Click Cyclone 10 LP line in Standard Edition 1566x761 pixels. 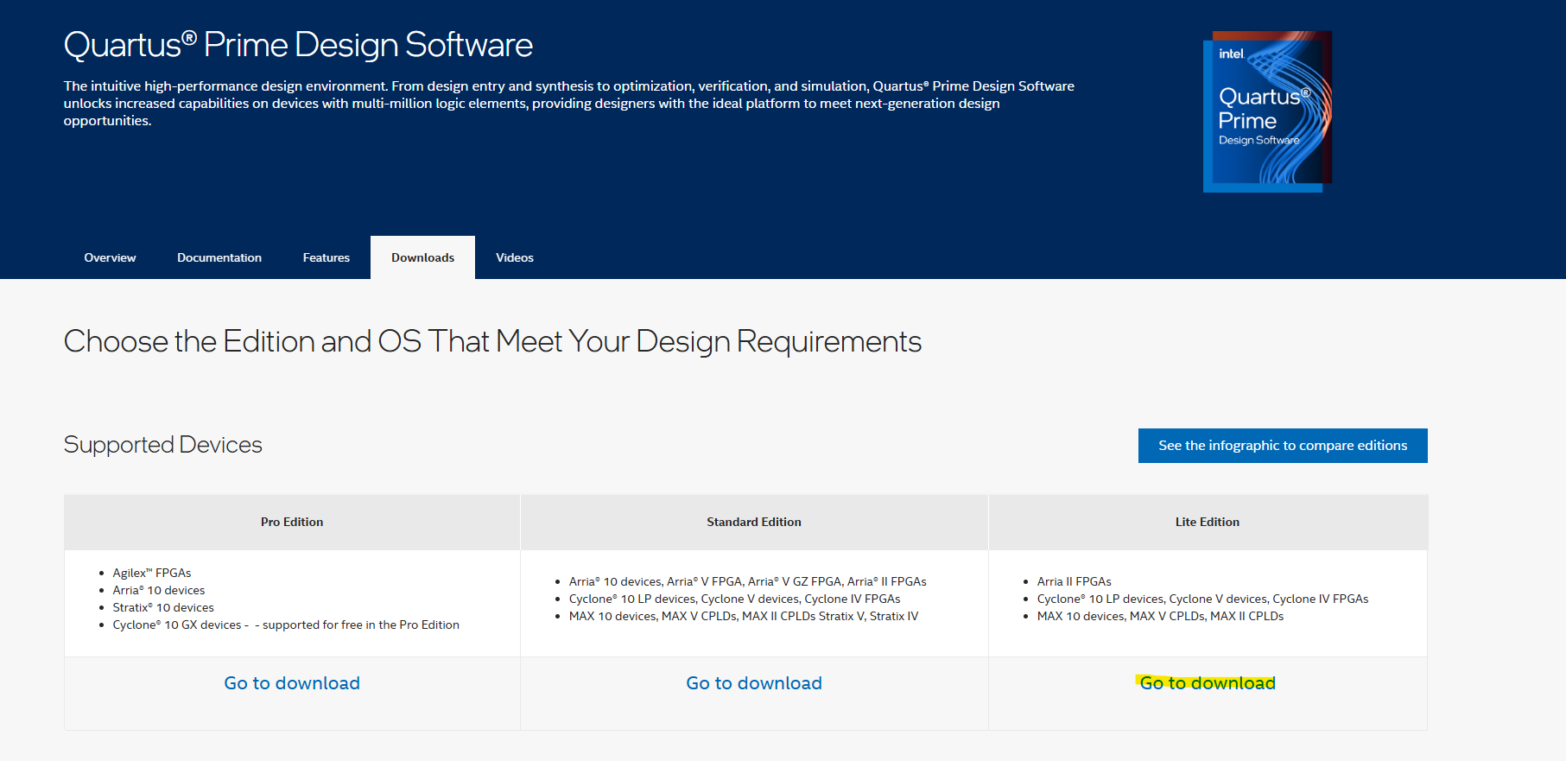click(735, 599)
